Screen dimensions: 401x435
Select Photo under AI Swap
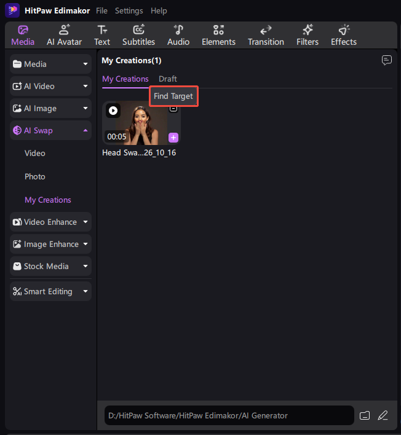[x=34, y=176]
